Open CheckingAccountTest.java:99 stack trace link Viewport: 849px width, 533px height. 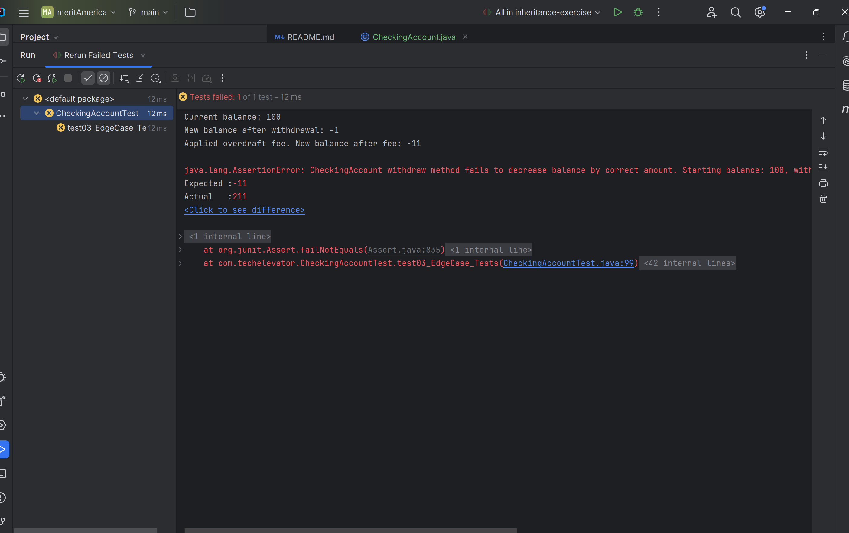point(568,263)
